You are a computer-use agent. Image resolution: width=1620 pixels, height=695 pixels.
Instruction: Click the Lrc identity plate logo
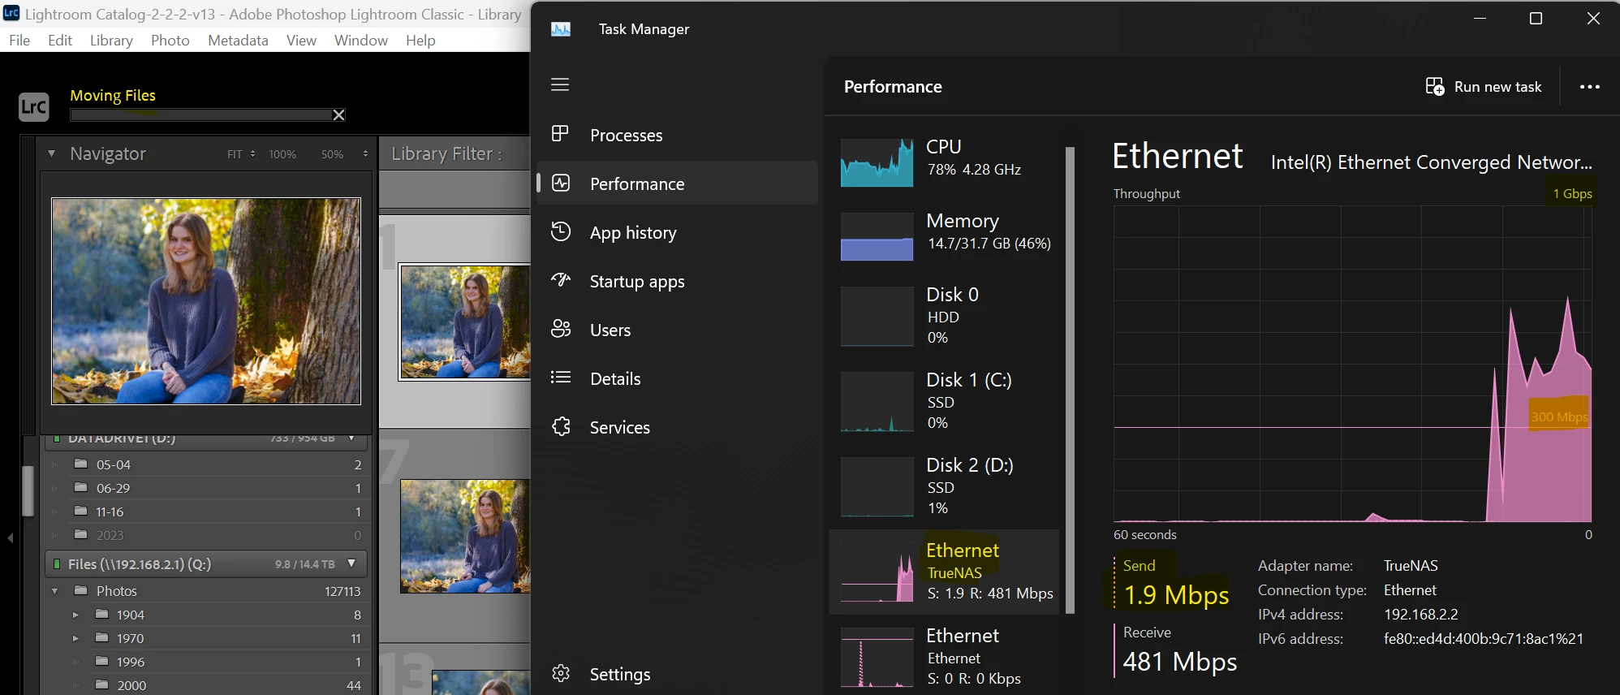[34, 106]
